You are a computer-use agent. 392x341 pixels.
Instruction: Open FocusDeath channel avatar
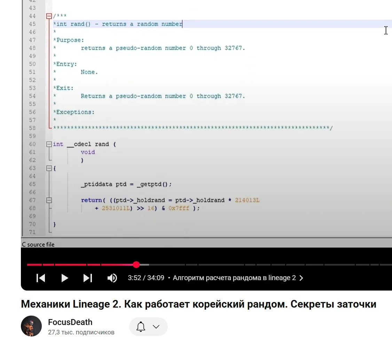(31, 326)
